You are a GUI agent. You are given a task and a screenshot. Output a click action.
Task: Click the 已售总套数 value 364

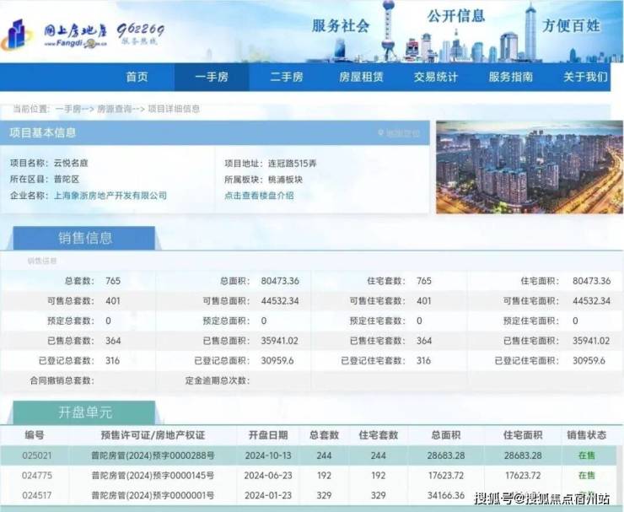click(113, 341)
